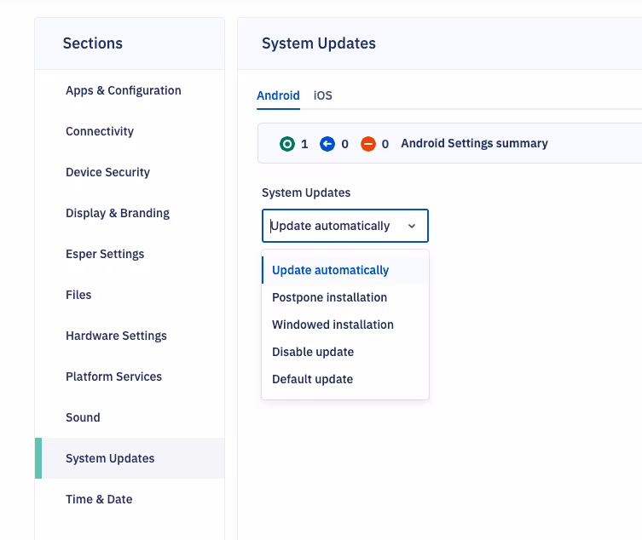Image resolution: width=642 pixels, height=540 pixels.
Task: Go to Files section
Action: [130, 295]
